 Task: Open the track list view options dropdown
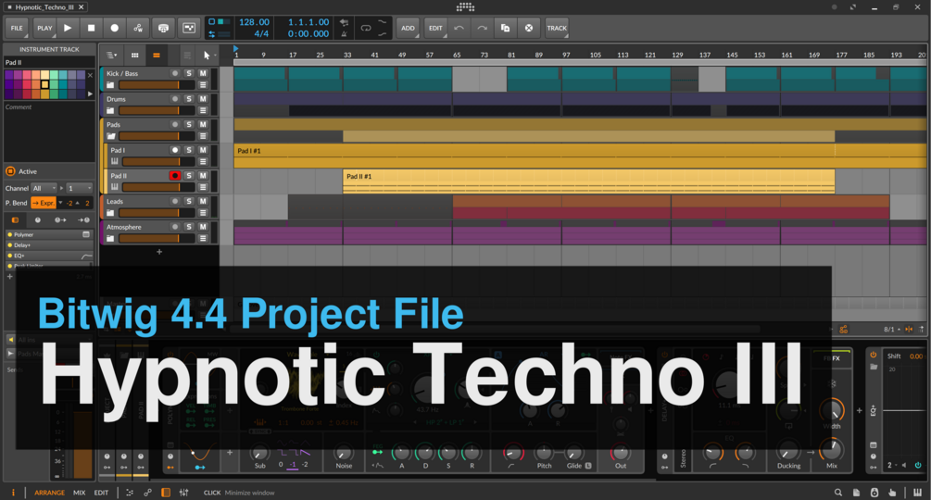click(111, 56)
